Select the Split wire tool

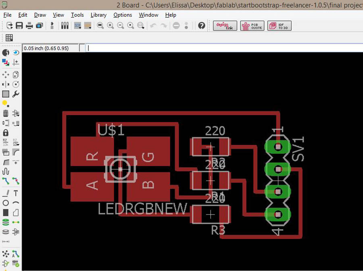(6, 162)
